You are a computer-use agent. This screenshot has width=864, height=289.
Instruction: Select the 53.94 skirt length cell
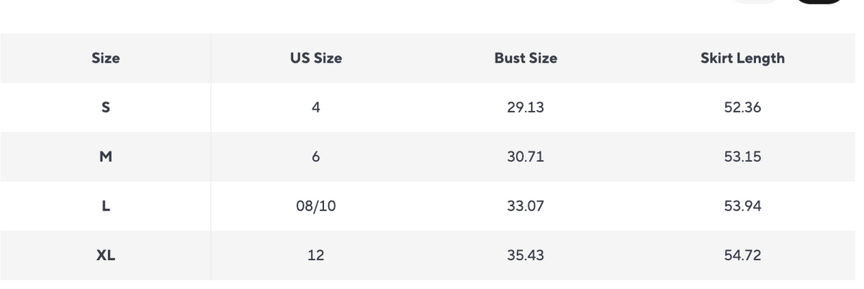[x=742, y=206]
